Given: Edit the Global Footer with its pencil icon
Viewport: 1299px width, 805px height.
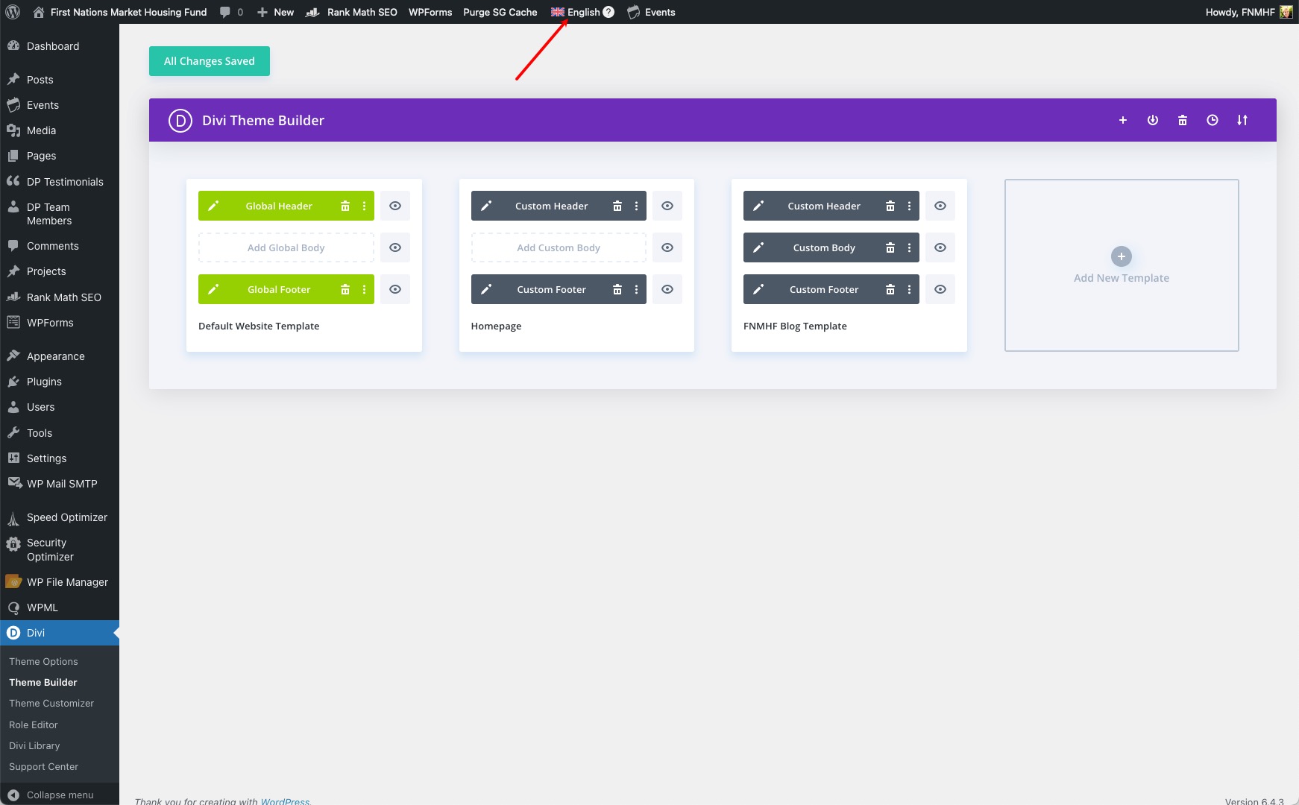Looking at the screenshot, I should tap(213, 289).
